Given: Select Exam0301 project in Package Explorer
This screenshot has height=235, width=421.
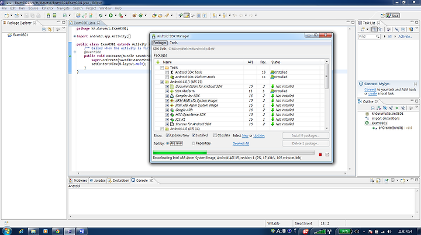Looking at the screenshot, I should tap(18, 35).
